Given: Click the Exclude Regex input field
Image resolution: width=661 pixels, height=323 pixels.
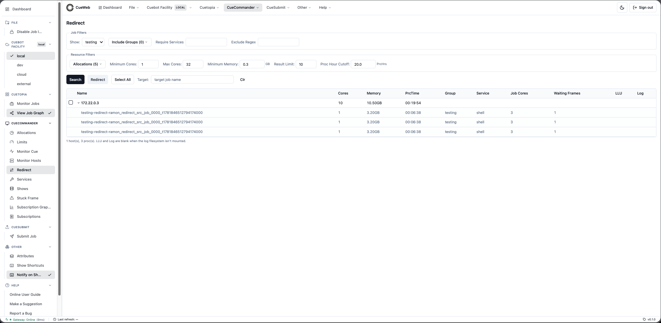Looking at the screenshot, I should pyautogui.click(x=279, y=42).
